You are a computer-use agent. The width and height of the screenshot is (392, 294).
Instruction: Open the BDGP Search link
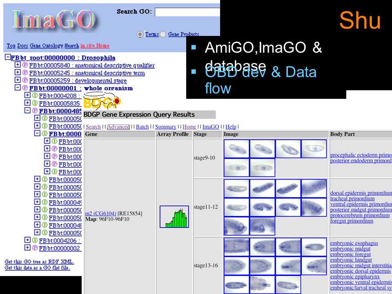point(93,127)
